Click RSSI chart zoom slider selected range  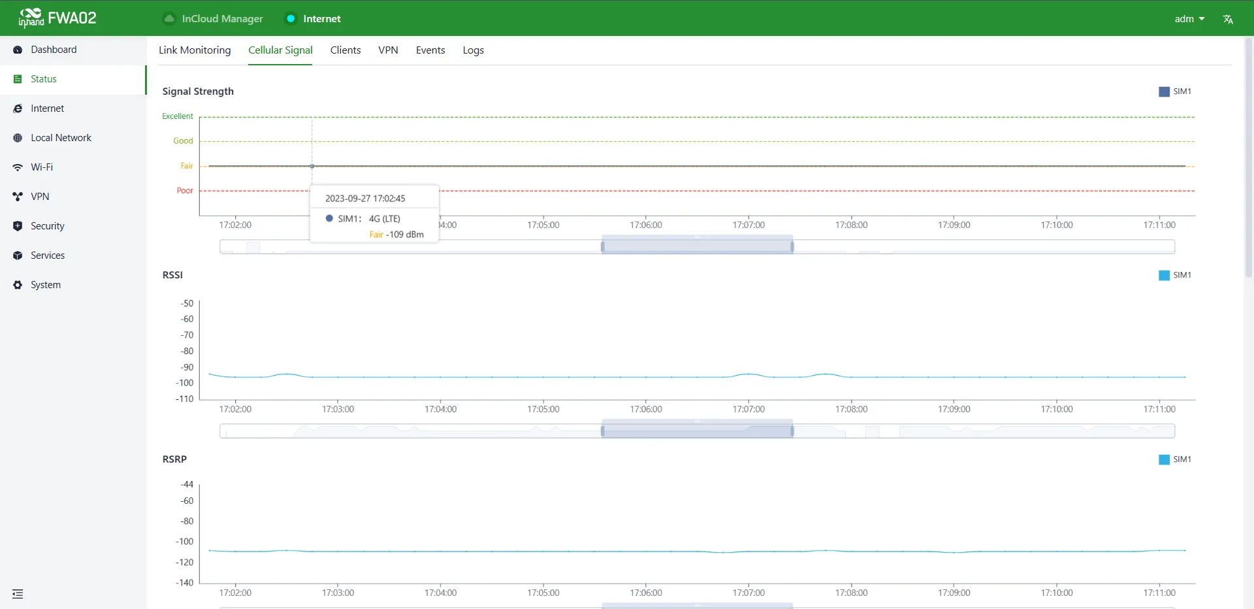point(697,431)
